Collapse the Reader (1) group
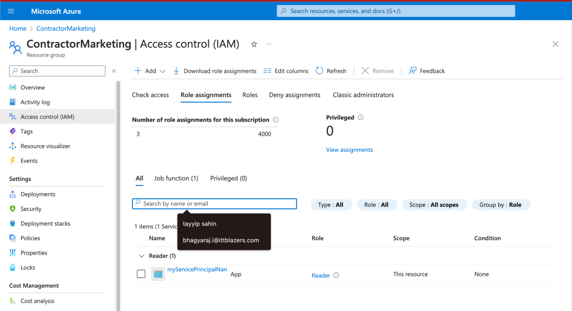 (141, 256)
